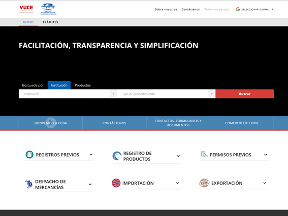The width and height of the screenshot is (288, 216).
Task: Open the Sobre nosotros link
Action: pos(166,9)
